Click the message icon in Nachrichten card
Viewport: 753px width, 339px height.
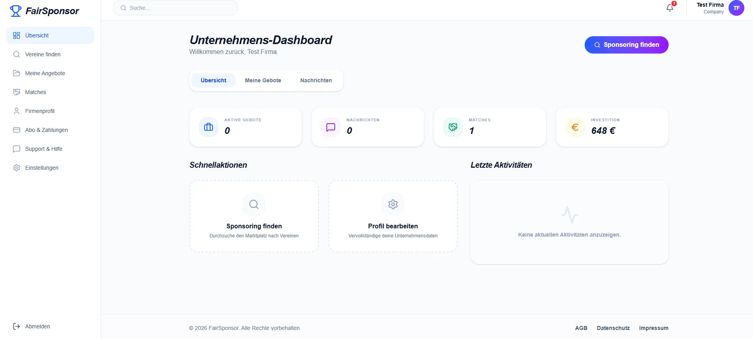coord(331,127)
